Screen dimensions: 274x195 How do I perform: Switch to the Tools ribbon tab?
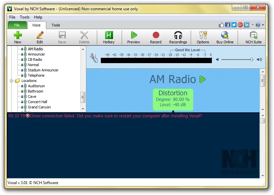[56, 25]
